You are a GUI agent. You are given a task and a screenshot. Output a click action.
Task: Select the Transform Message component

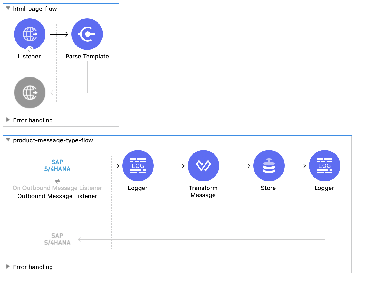coord(203,165)
